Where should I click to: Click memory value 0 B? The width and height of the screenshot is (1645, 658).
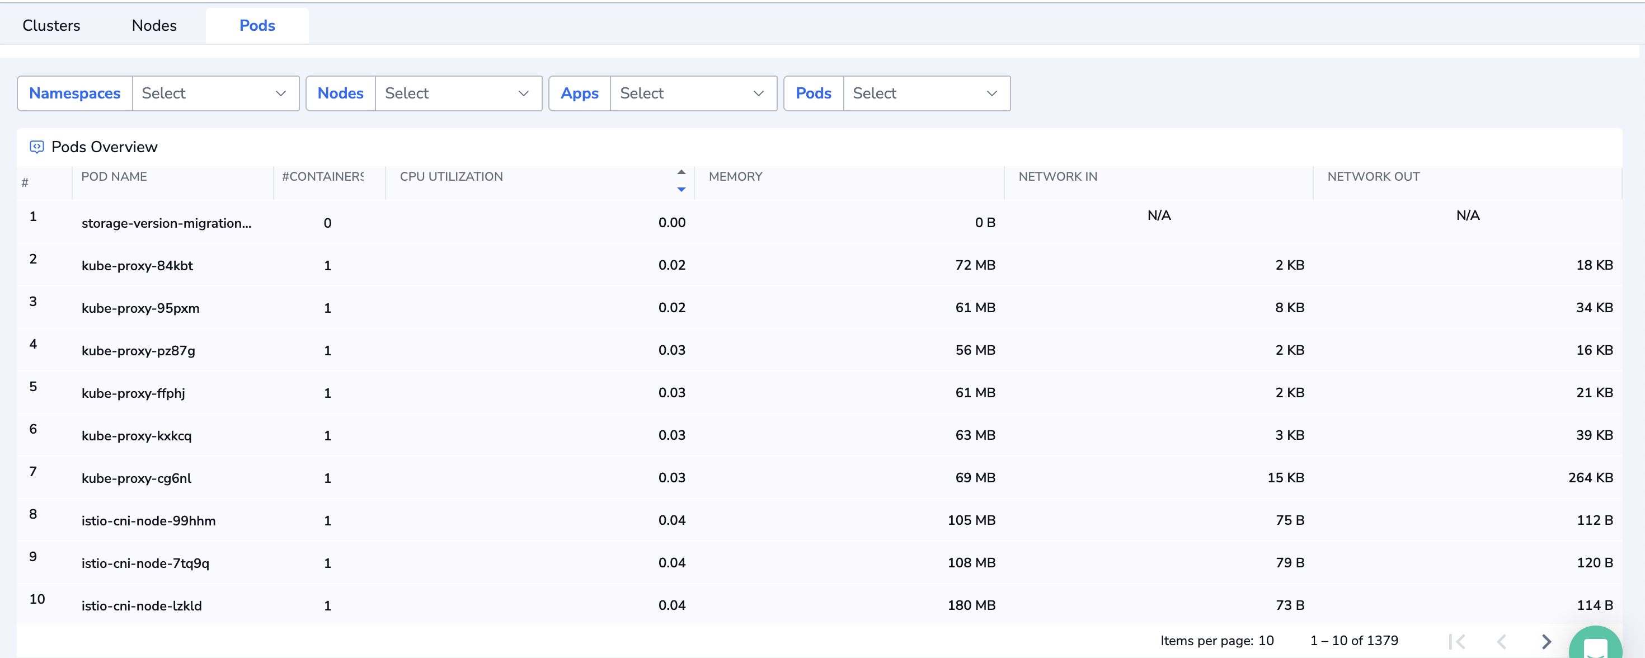985,222
